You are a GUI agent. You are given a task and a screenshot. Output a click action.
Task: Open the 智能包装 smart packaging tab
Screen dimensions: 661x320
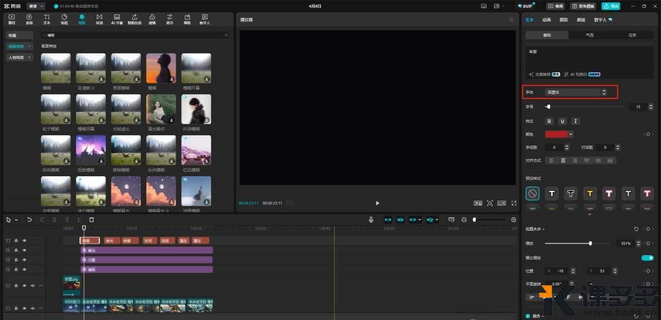(x=134, y=19)
